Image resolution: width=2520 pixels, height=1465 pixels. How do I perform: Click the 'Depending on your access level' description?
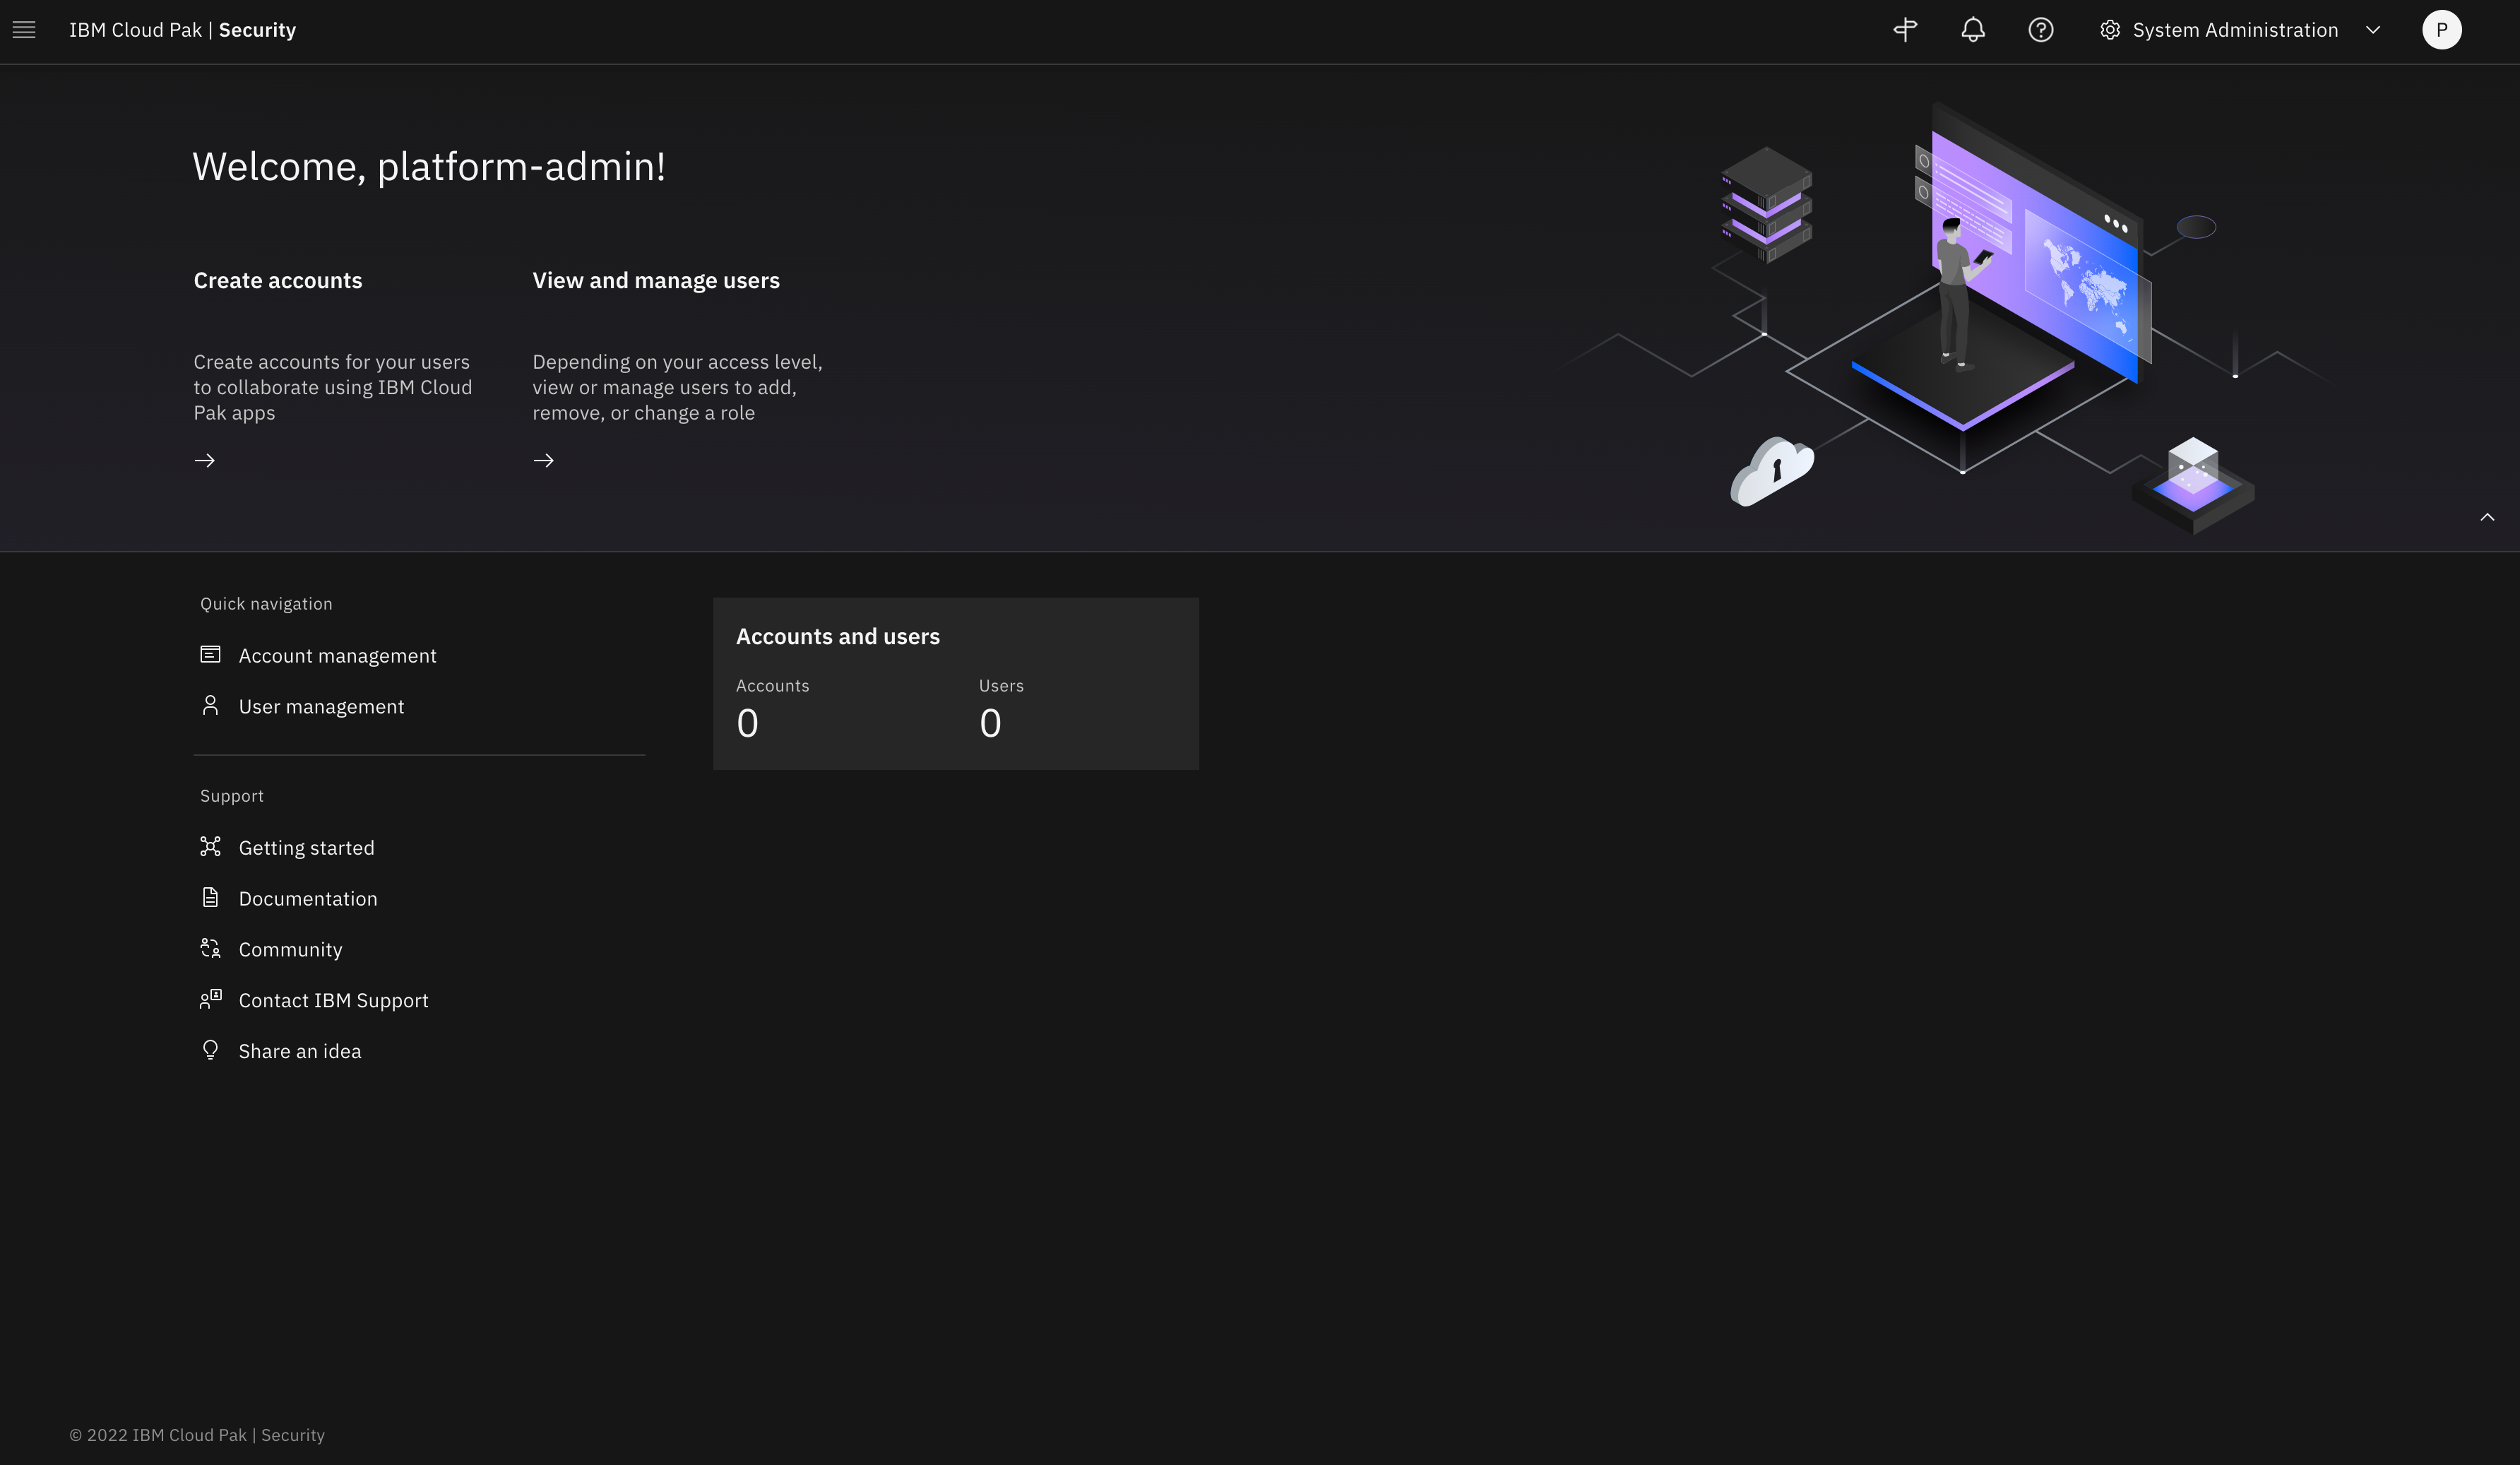[x=677, y=387]
